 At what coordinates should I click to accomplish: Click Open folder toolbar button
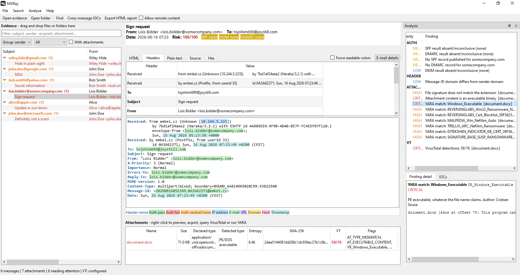pos(40,18)
